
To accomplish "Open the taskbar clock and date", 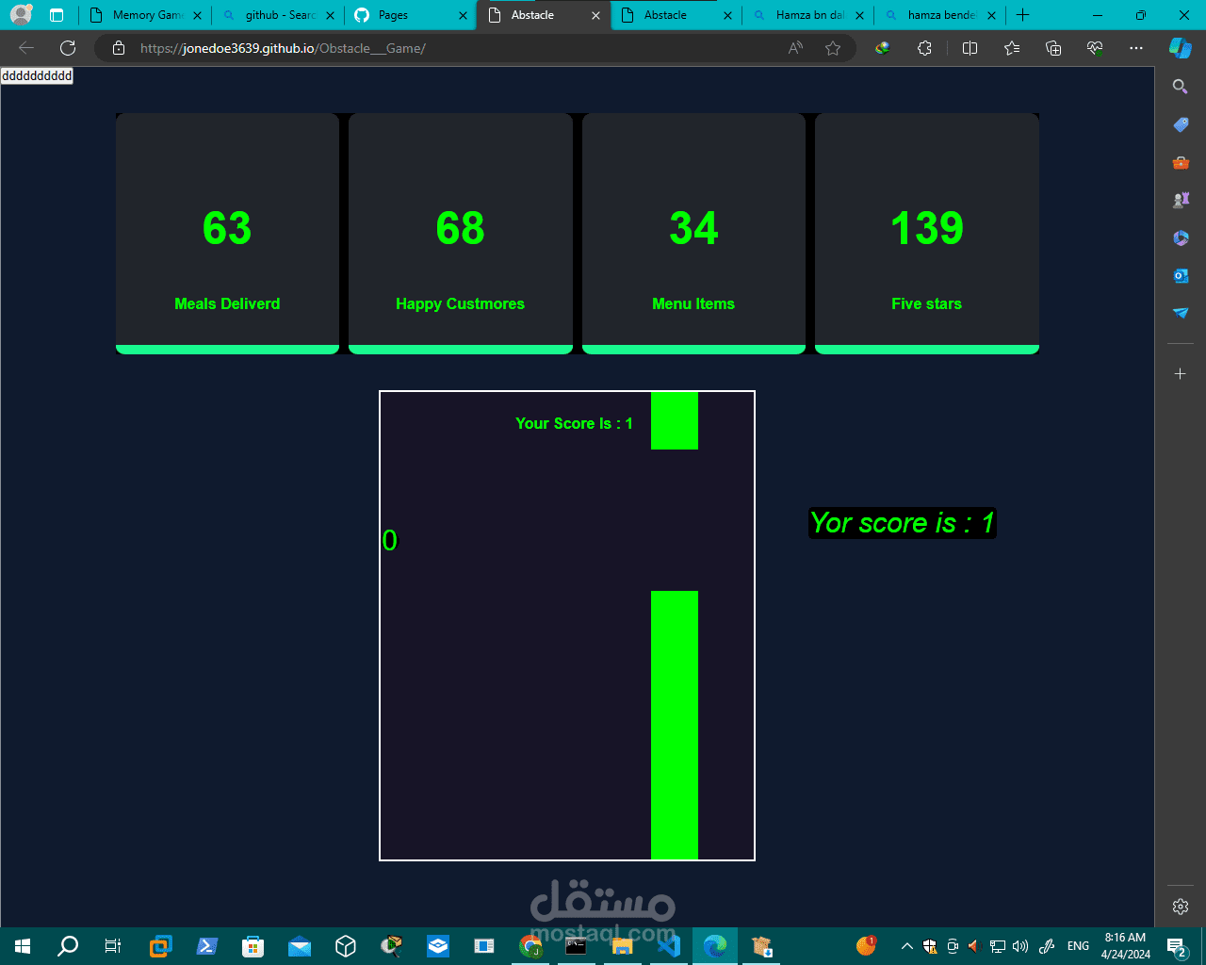I will coord(1125,946).
